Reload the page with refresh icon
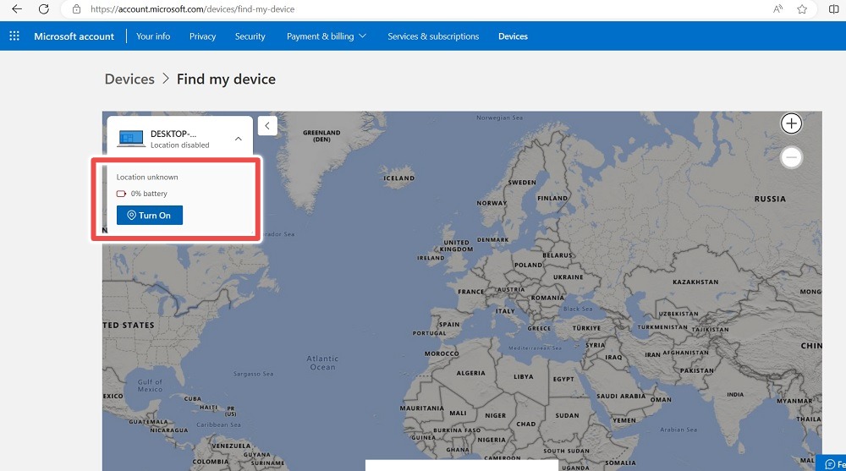Screen dimensions: 846x471 click(44, 9)
